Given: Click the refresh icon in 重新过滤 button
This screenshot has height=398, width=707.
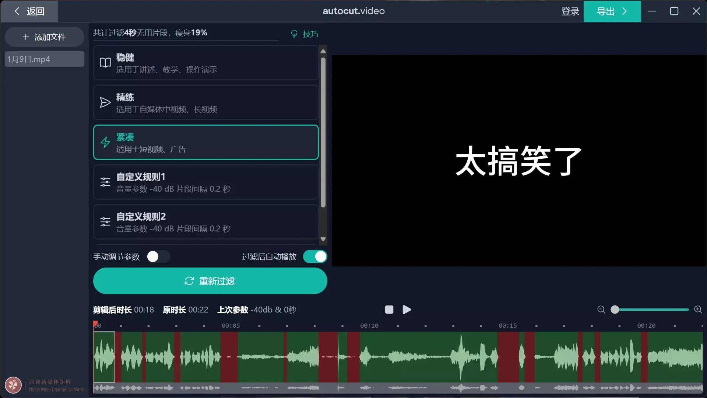Looking at the screenshot, I should (x=189, y=281).
